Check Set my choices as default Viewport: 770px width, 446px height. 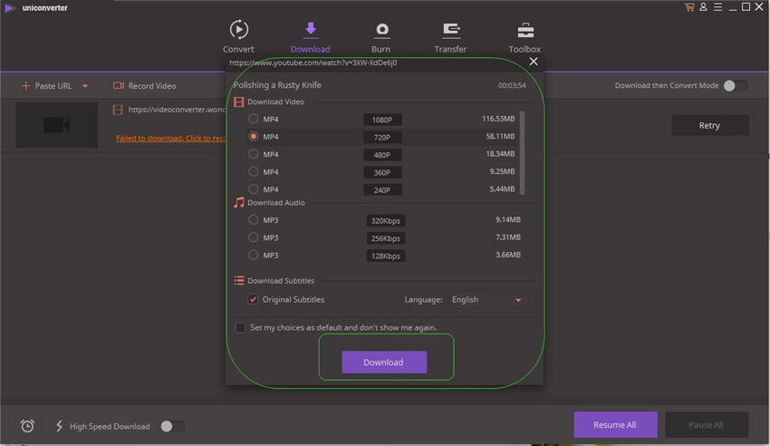[240, 327]
